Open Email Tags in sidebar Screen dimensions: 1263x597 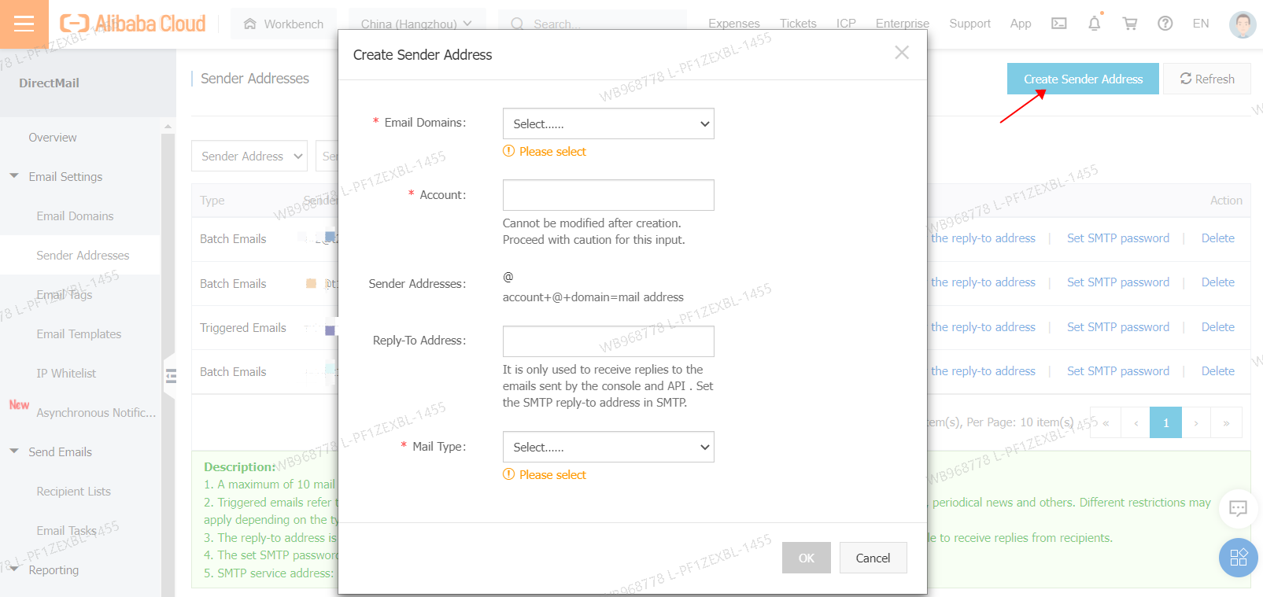65,294
